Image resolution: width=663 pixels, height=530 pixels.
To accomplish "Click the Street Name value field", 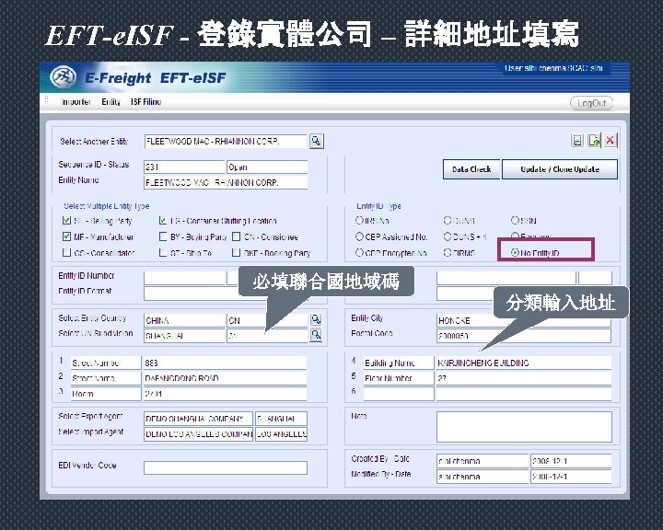I will (225, 378).
